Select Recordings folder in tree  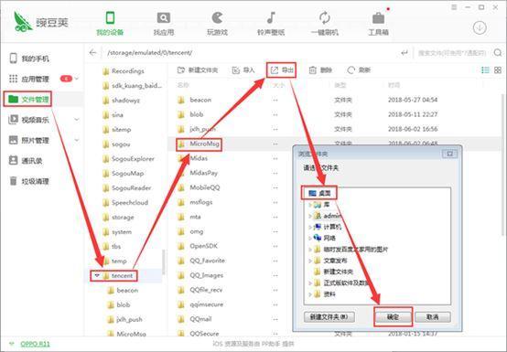(x=124, y=71)
